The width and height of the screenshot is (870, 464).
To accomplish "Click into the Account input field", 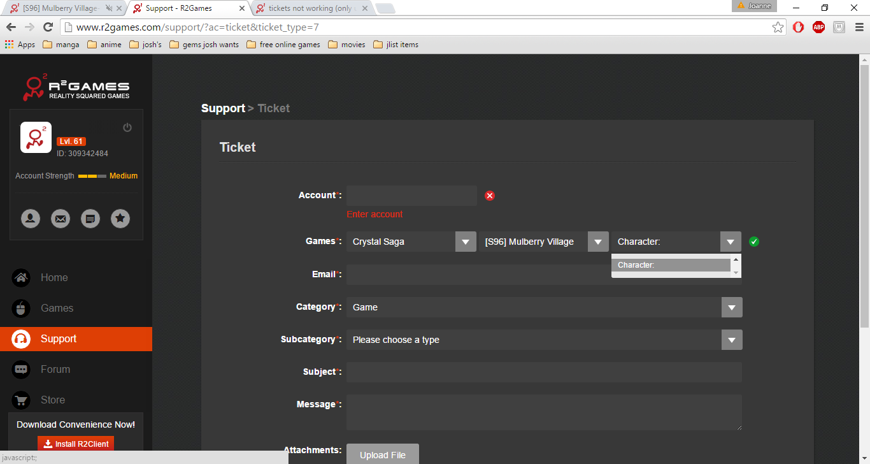I will coord(411,196).
